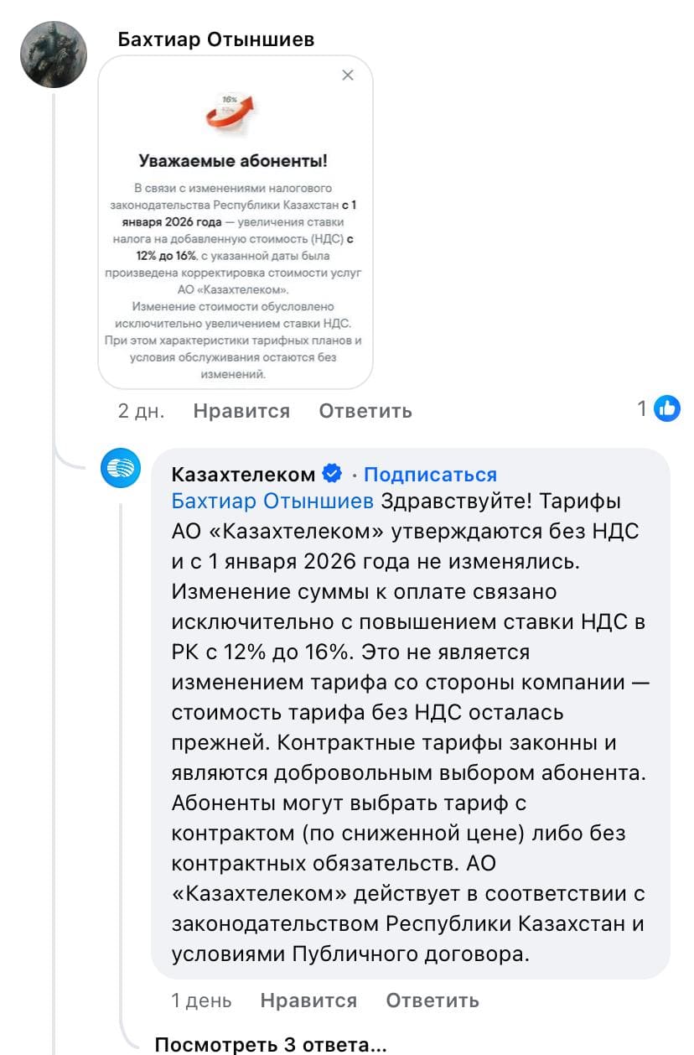Screen dimensions: 694x1055
Task: Click the Бахтиар Отыншиев mention in the reply
Action: pos(272,502)
